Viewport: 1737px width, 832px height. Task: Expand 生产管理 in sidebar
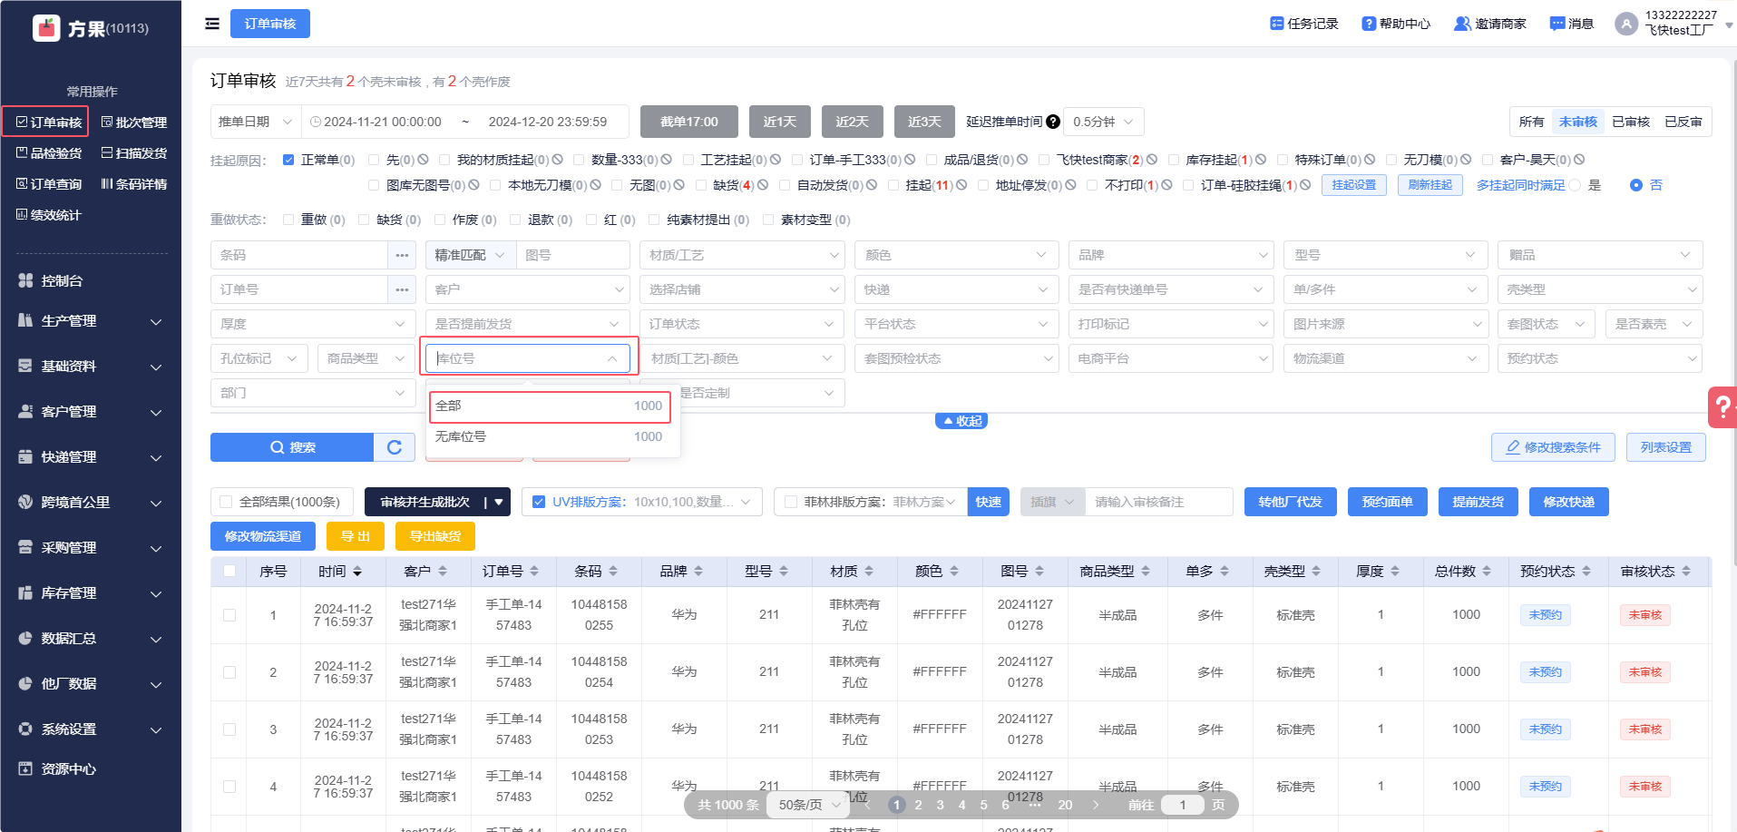click(91, 321)
